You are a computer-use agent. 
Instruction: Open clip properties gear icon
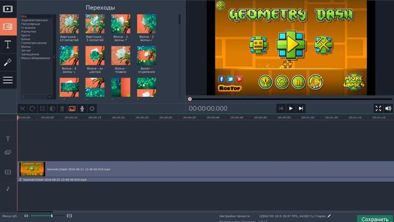click(x=92, y=109)
